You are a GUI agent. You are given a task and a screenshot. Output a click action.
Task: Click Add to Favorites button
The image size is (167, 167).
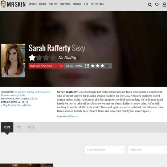pos(46,66)
